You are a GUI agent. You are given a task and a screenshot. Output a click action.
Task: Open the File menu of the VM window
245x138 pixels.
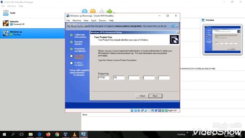pyautogui.click(x=68, y=20)
